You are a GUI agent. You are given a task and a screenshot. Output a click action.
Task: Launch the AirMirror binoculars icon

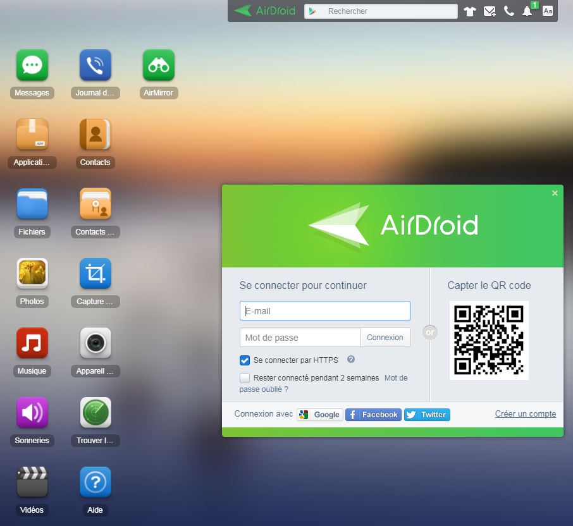click(159, 65)
